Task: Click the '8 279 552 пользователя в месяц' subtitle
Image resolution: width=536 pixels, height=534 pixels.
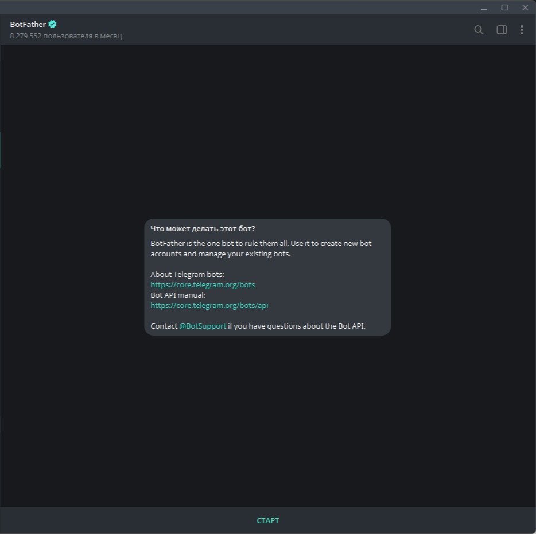Action: pos(66,36)
